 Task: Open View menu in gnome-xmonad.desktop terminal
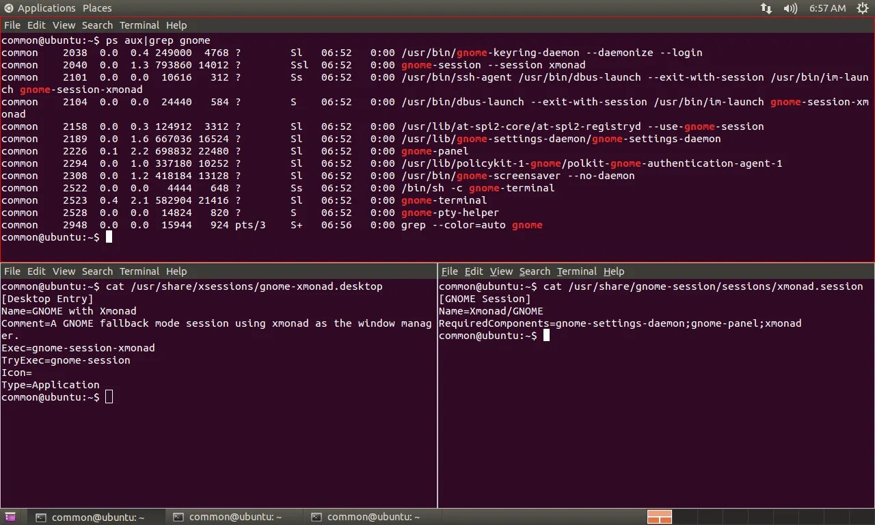click(x=64, y=271)
